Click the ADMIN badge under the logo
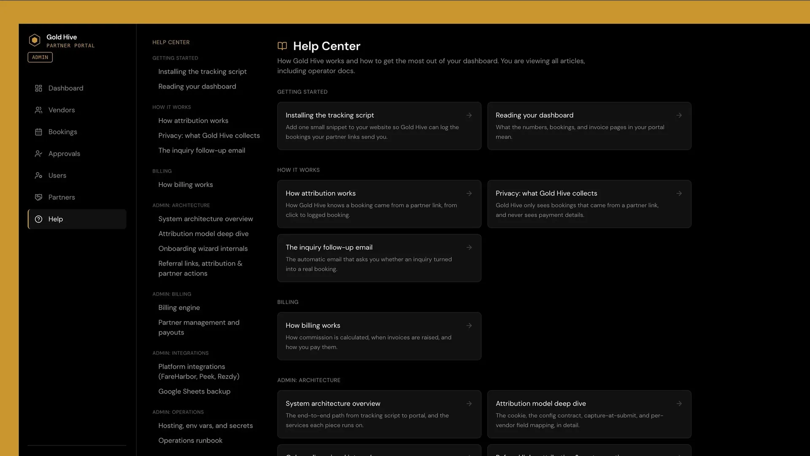 [x=40, y=57]
